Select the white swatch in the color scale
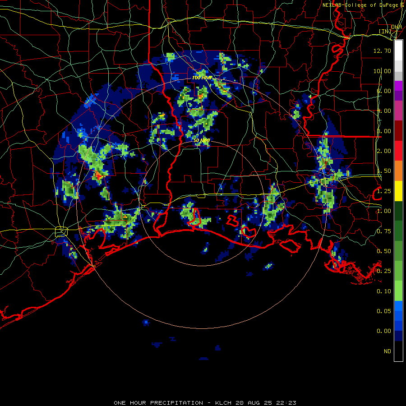 [398, 51]
